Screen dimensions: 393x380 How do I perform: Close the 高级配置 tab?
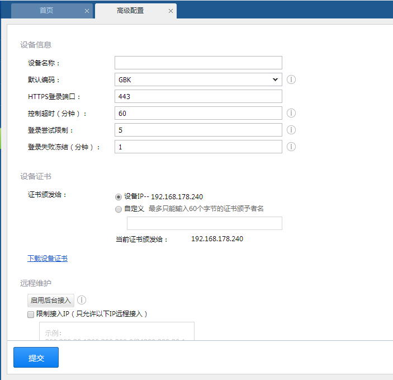(171, 11)
